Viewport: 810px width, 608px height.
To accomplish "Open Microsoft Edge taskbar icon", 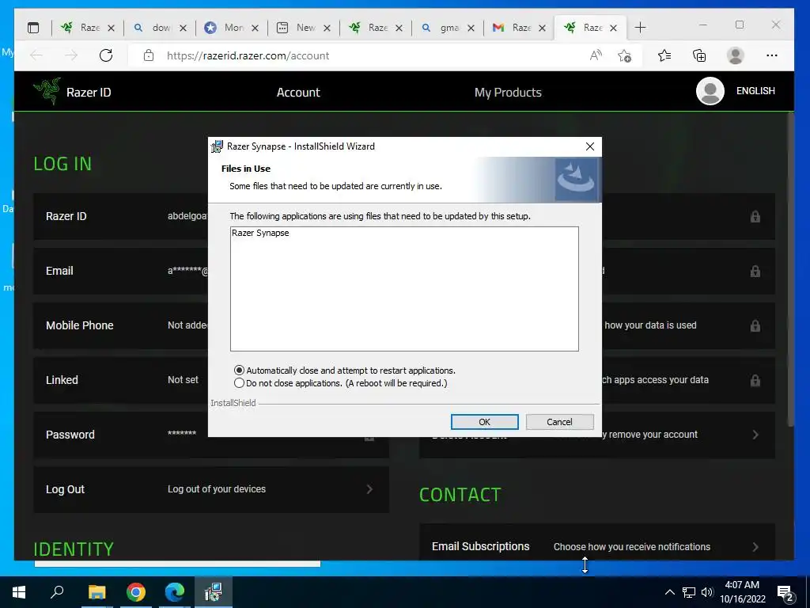I will [x=175, y=591].
